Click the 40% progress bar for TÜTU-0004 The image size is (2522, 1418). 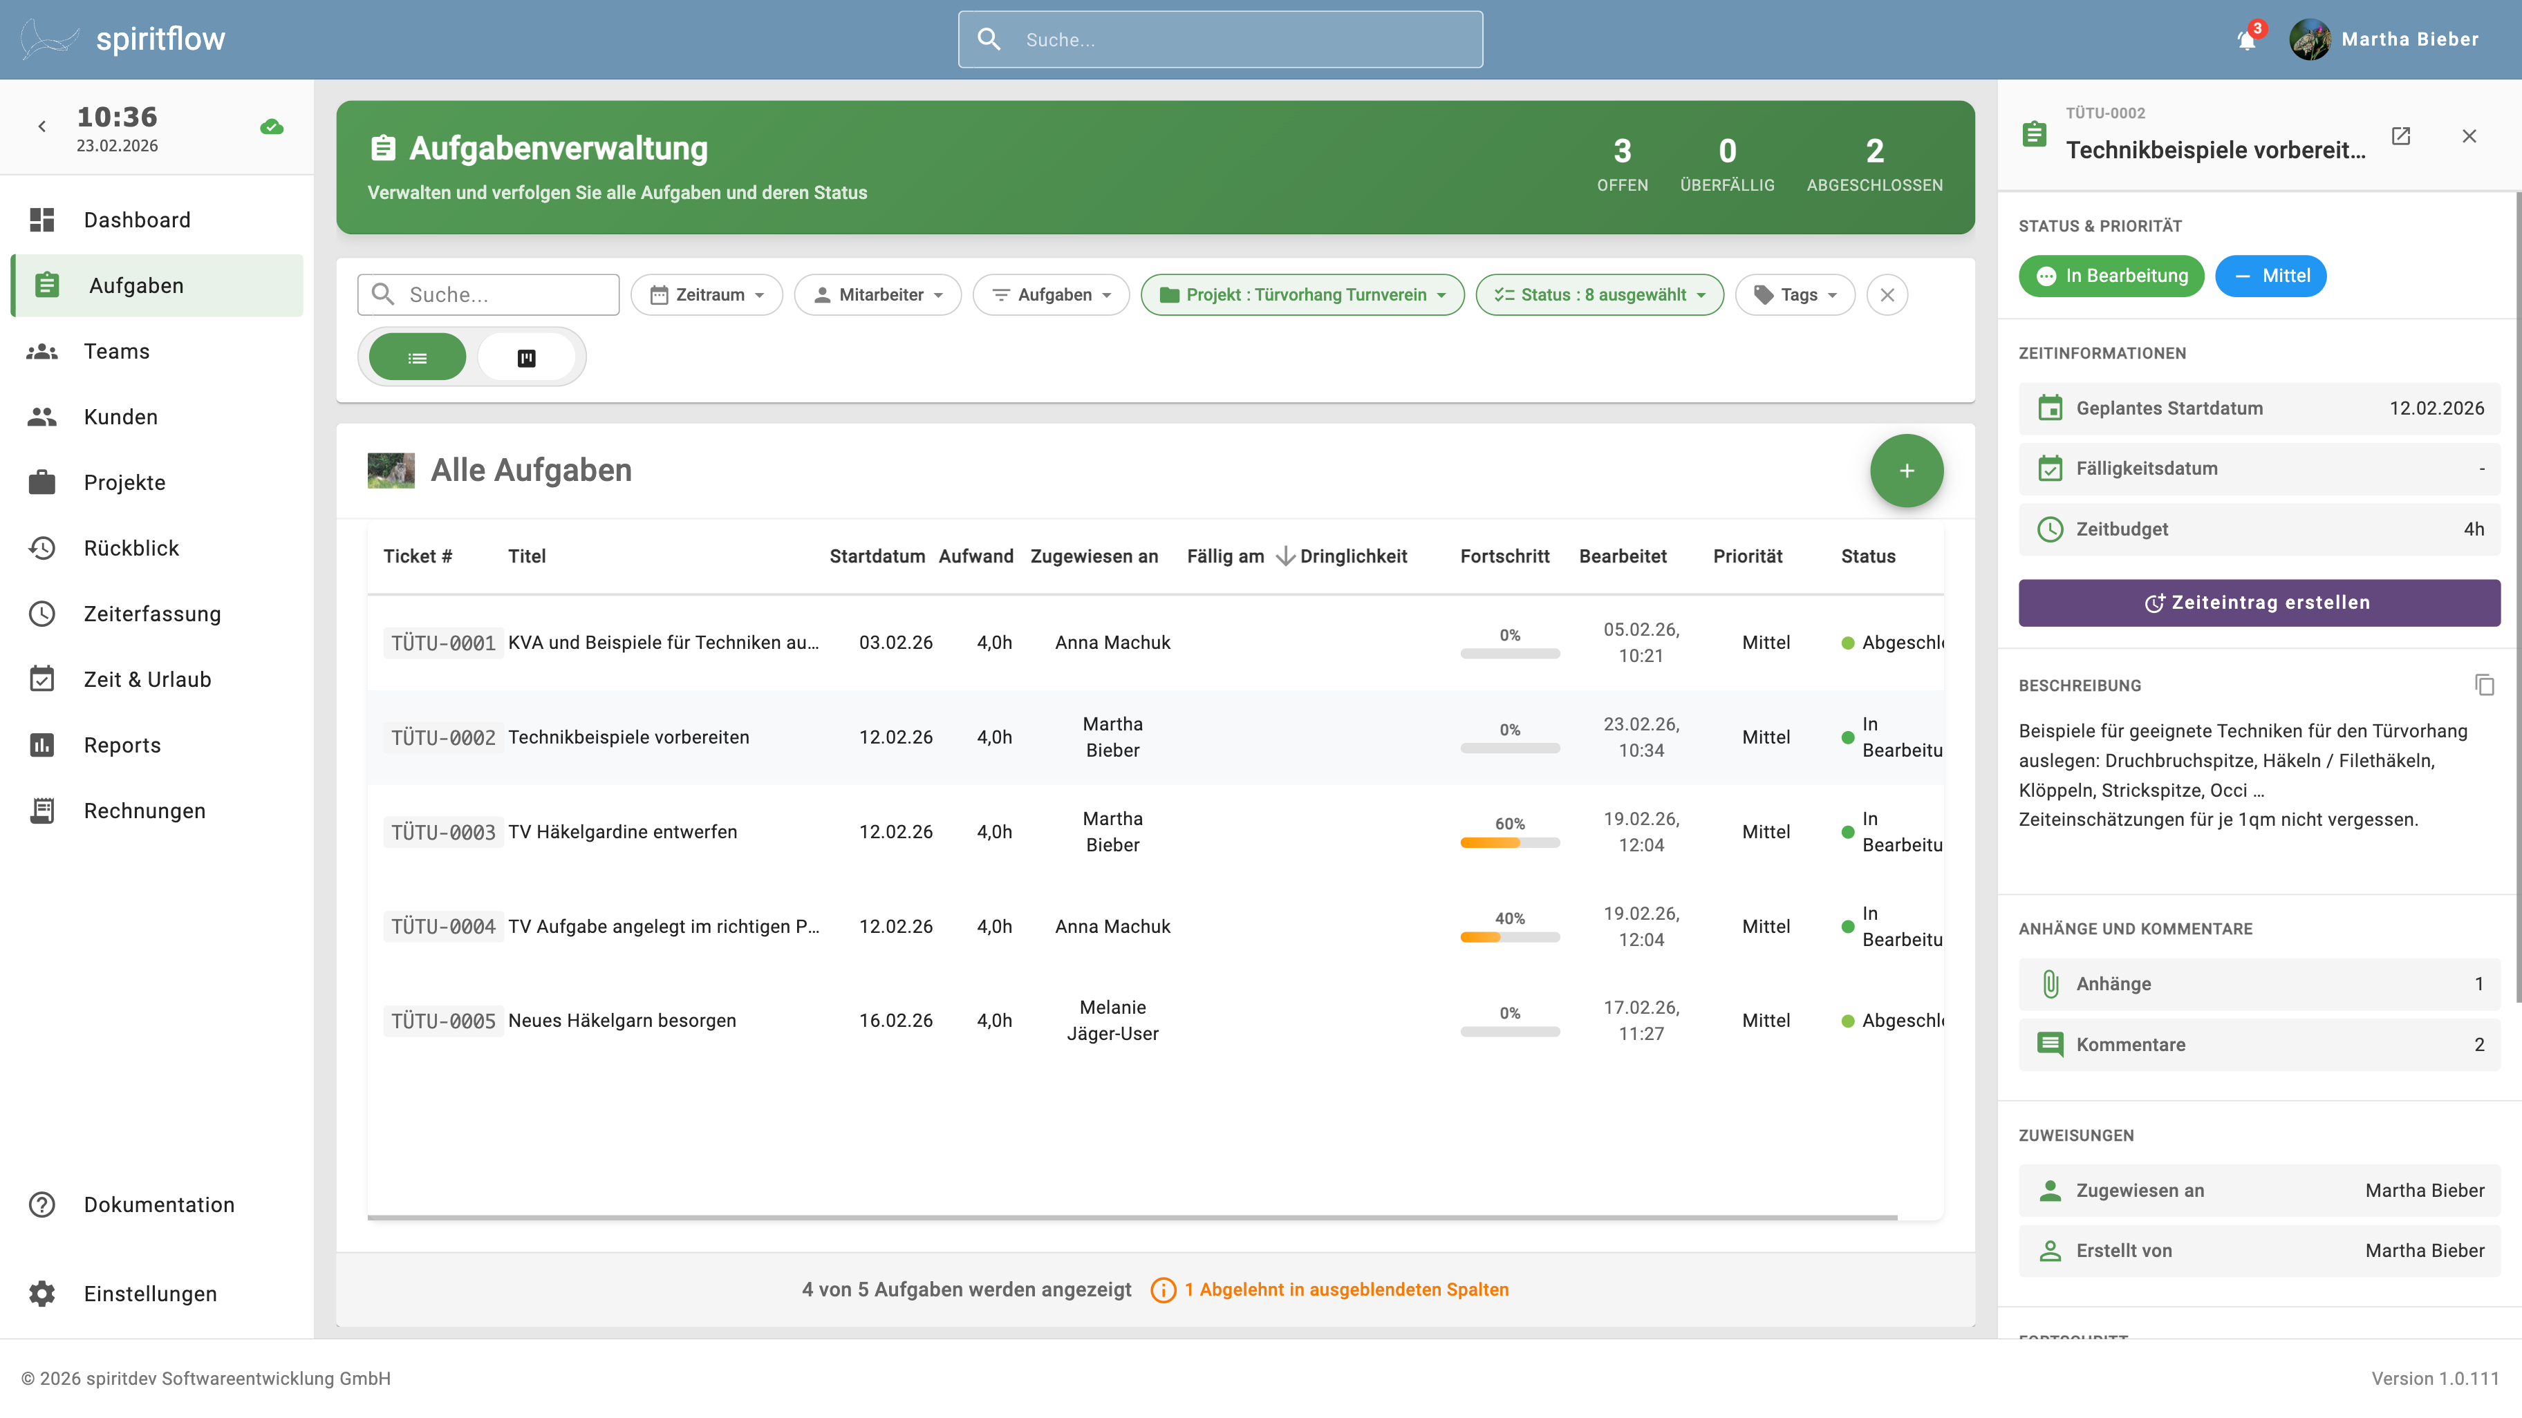click(x=1510, y=938)
